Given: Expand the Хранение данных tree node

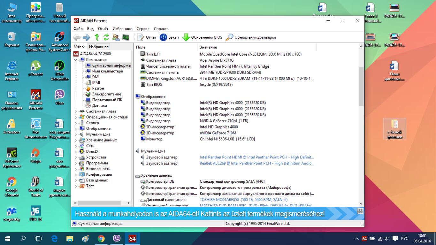Looking at the screenshot, I should [x=76, y=140].
